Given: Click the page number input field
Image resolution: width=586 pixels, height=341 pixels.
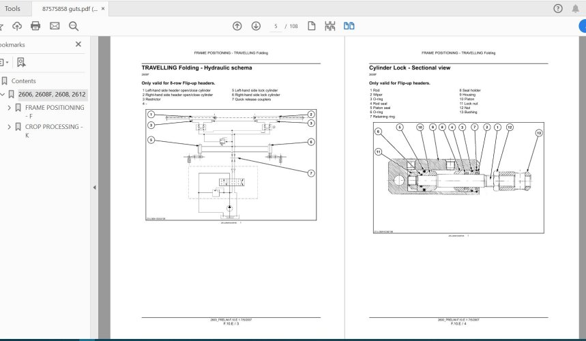Looking at the screenshot, I should tap(276, 26).
